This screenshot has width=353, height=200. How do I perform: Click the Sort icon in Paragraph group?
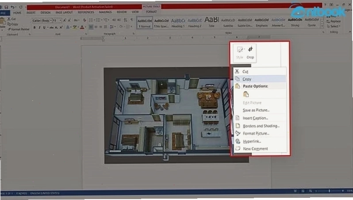[126, 20]
